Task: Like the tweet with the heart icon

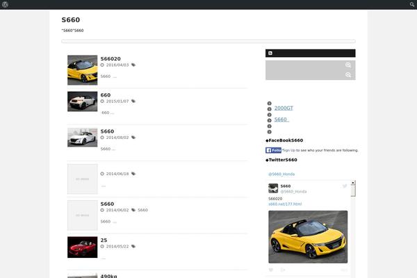Action: click(x=271, y=270)
